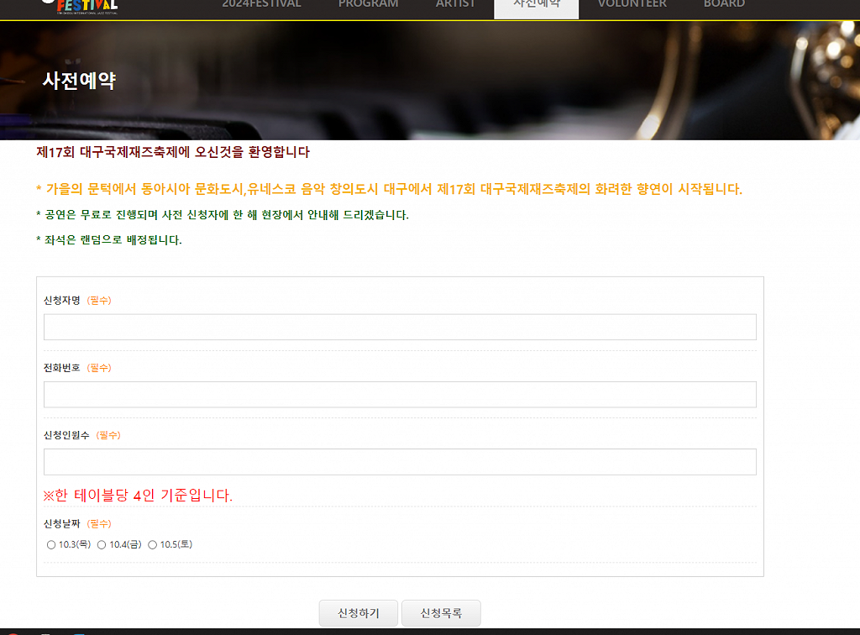
Task: Click the 좌석은 랜덤으로 배정됩니다 notice
Action: click(108, 239)
